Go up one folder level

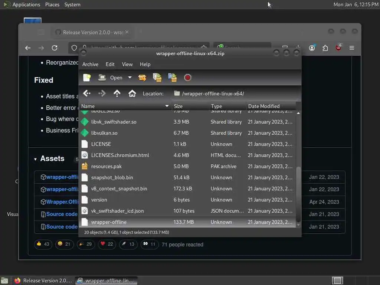click(x=117, y=93)
